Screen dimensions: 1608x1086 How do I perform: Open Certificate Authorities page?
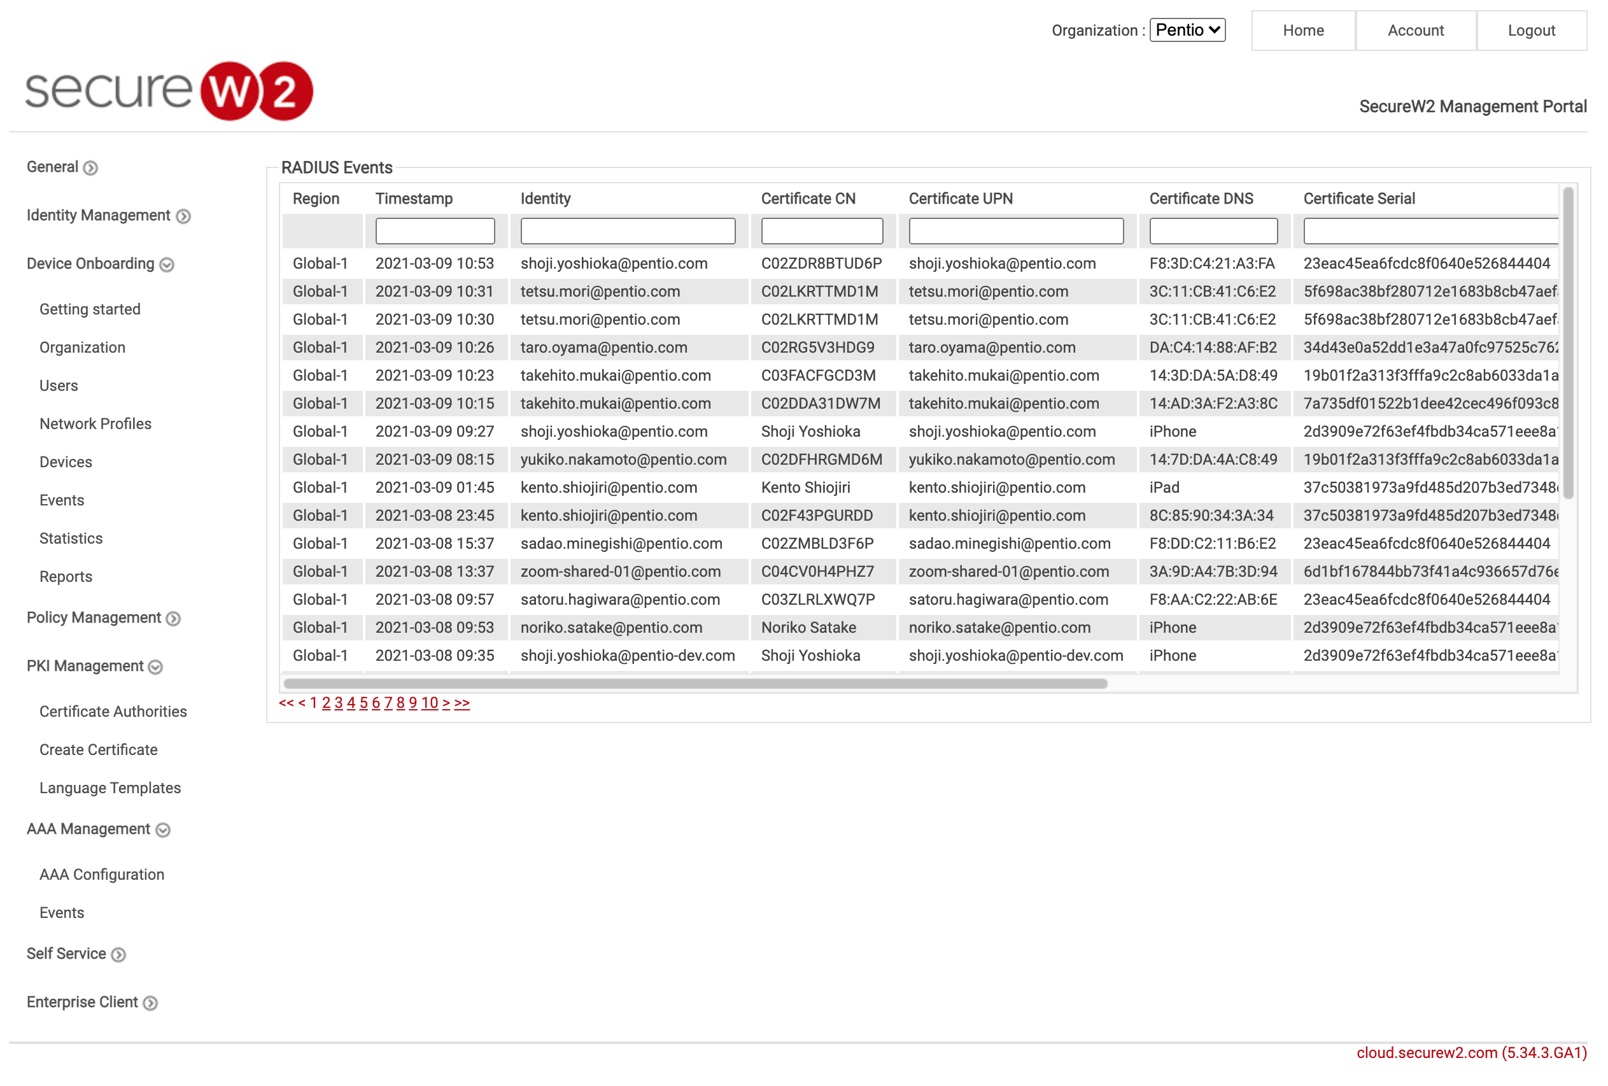(x=113, y=711)
